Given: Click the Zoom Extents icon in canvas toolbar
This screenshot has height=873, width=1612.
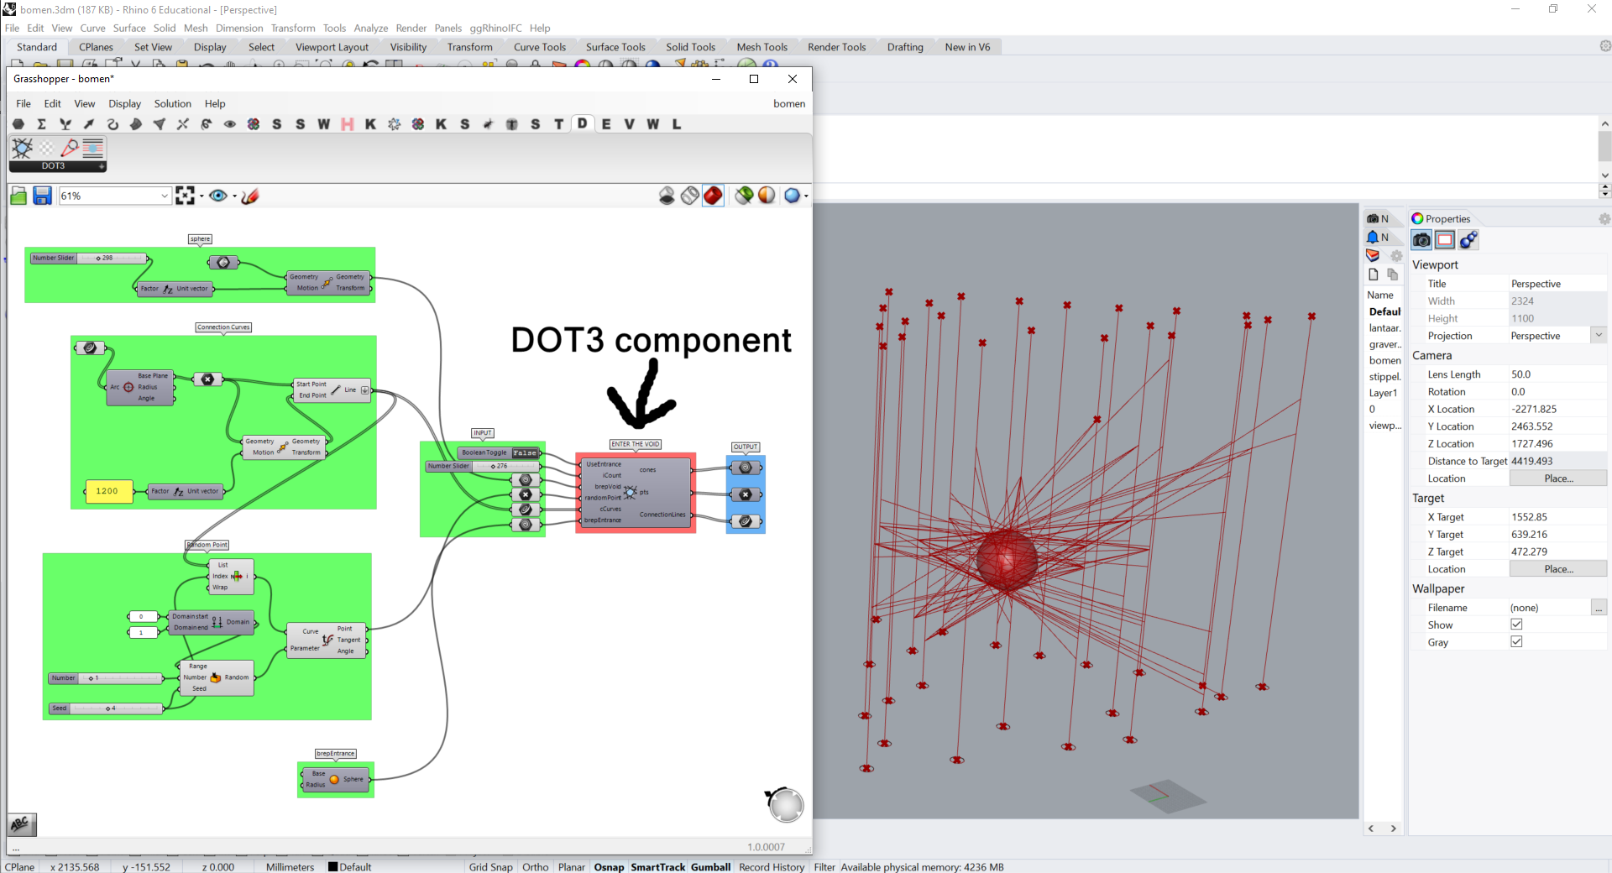Looking at the screenshot, I should click(x=185, y=196).
